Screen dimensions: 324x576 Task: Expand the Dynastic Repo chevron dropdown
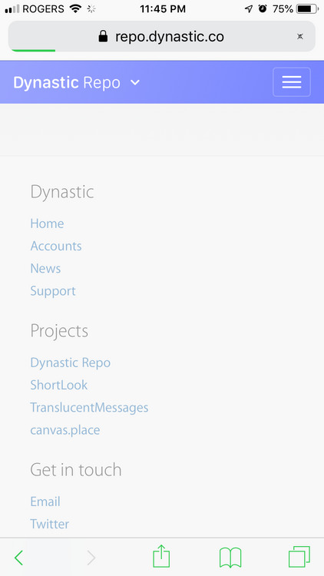tap(135, 83)
